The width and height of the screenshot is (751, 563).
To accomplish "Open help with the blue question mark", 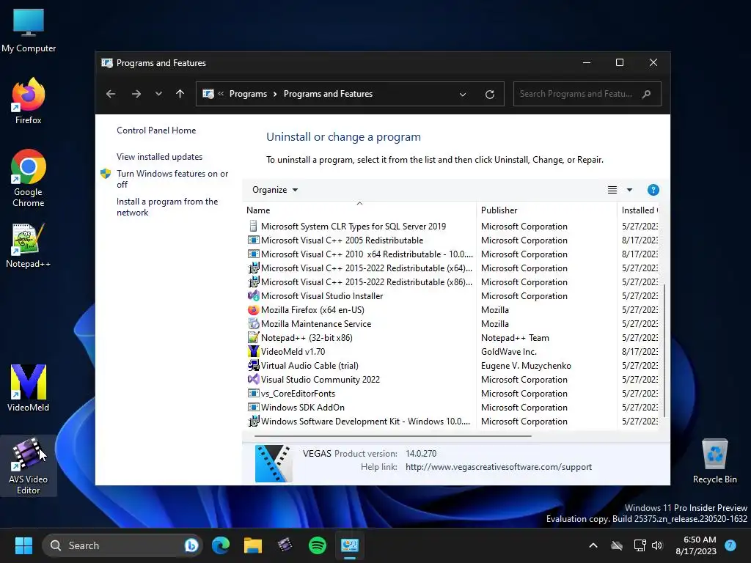I will click(x=653, y=190).
